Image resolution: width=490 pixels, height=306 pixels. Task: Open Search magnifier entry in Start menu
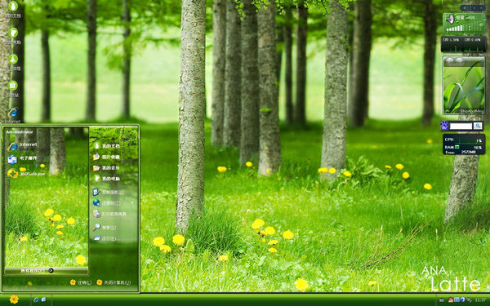(x=105, y=228)
